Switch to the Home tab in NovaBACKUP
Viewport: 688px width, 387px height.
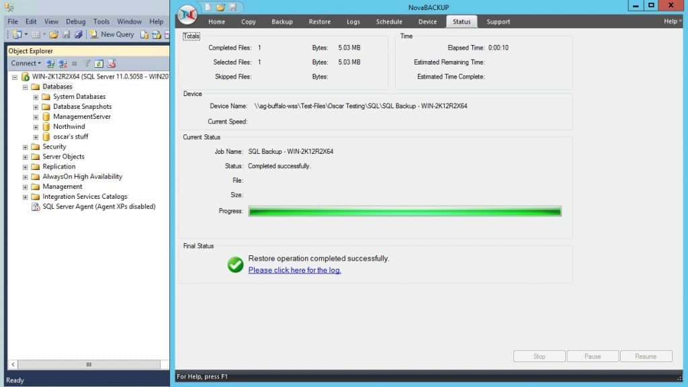[x=217, y=21]
